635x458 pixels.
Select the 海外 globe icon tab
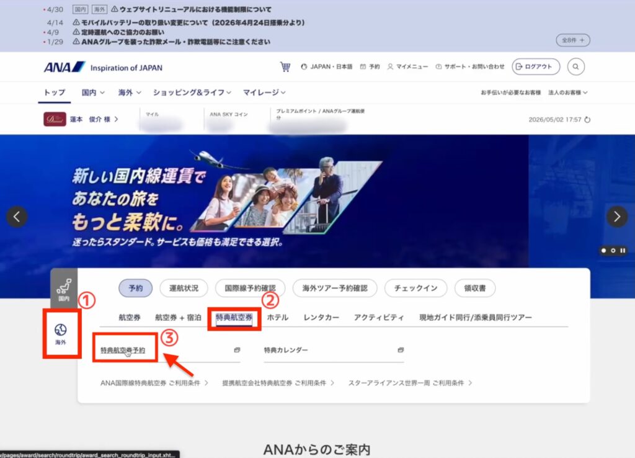[x=61, y=334]
